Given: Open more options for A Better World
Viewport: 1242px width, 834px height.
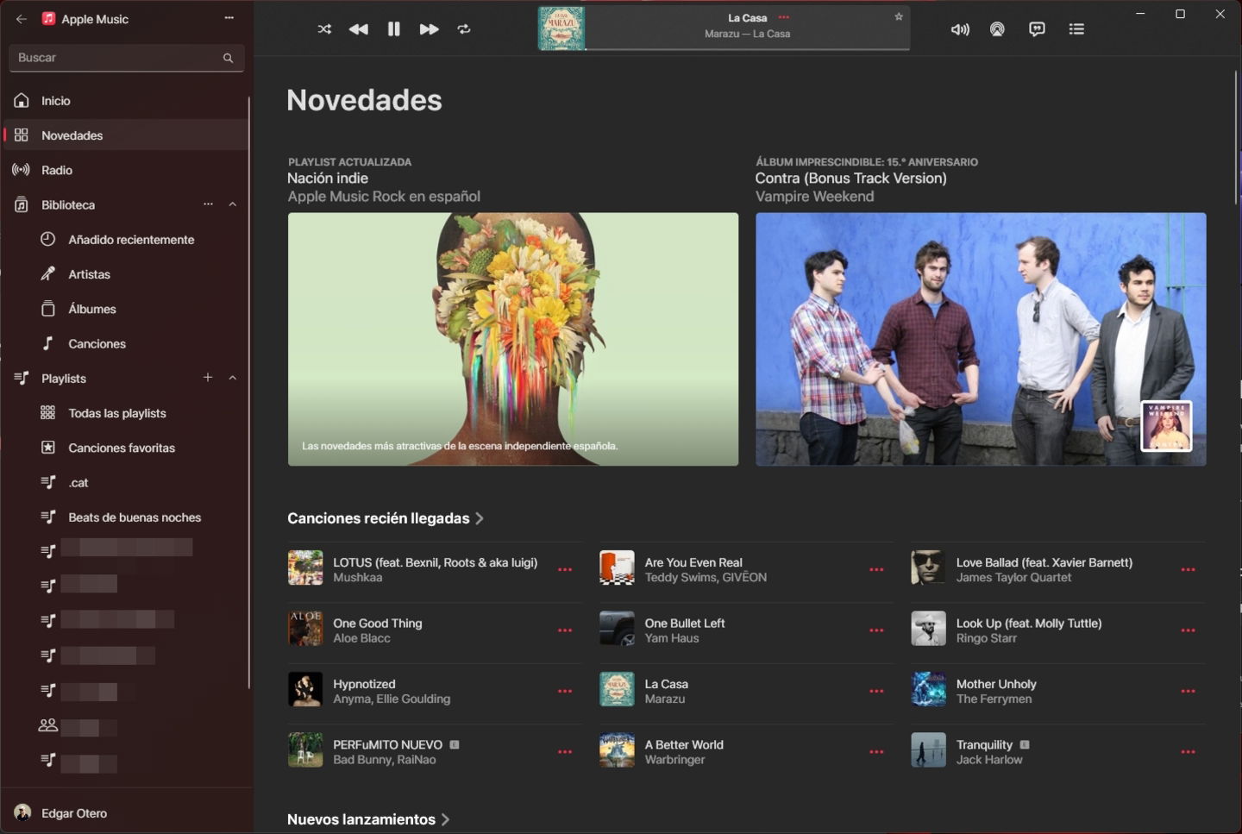Looking at the screenshot, I should click(x=876, y=752).
